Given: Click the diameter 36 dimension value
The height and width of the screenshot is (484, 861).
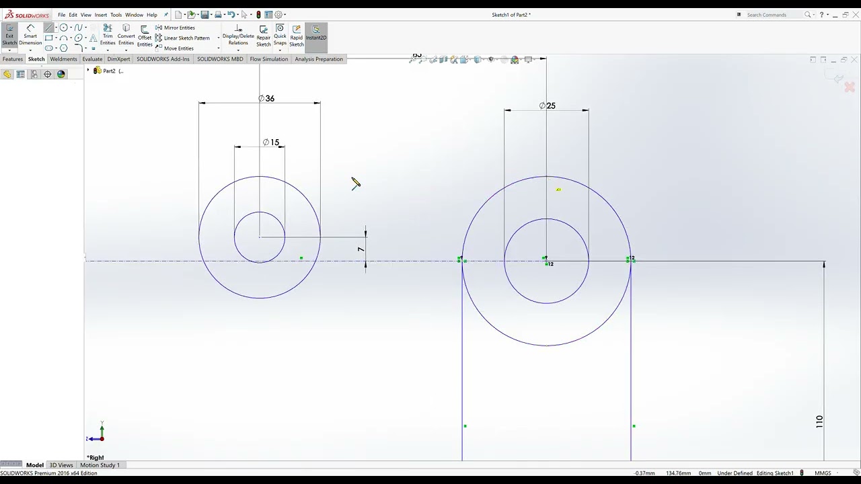Looking at the screenshot, I should click(x=266, y=99).
